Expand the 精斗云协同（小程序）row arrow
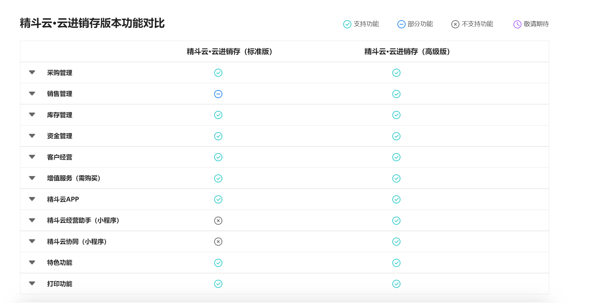This screenshot has width=594, height=303. point(32,241)
